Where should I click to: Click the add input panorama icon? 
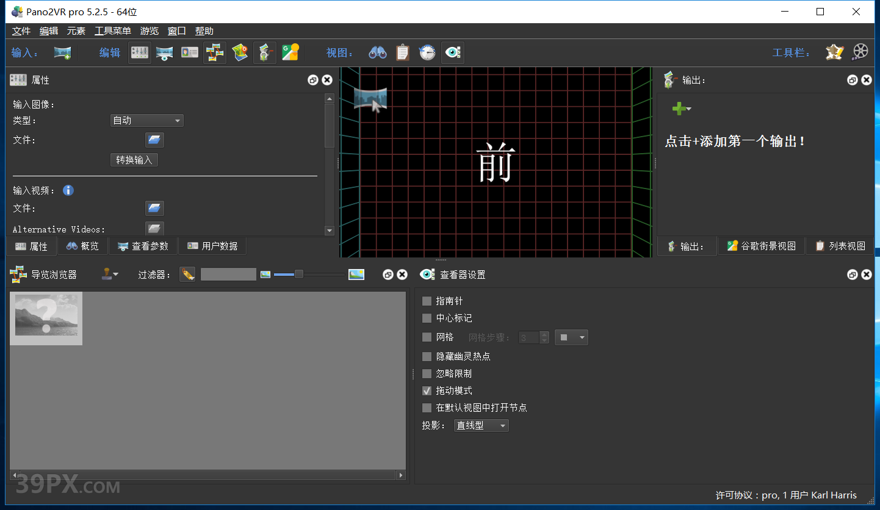coord(62,53)
